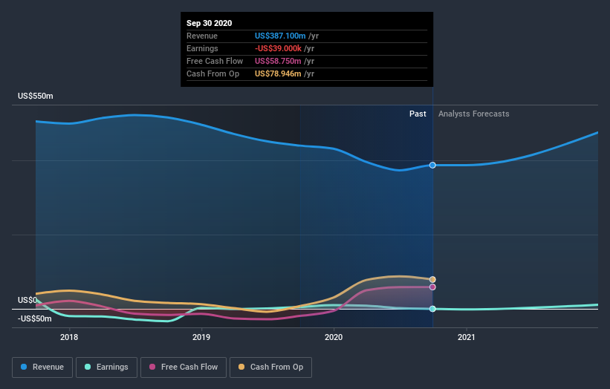610x389 pixels.
Task: Click the 2020 x-axis label
Action: tap(334, 337)
